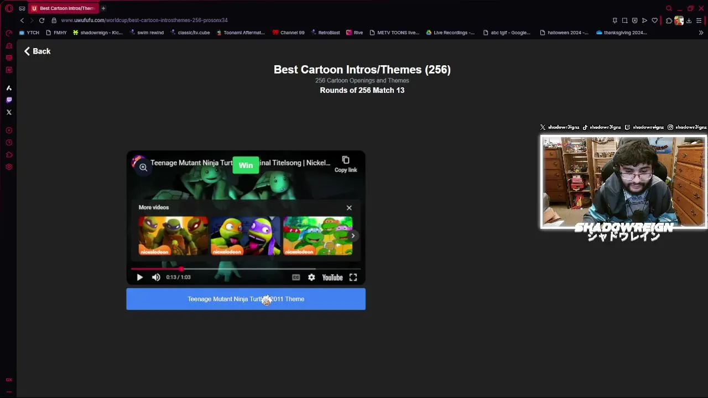Open the settings gear in sidebar

9,167
